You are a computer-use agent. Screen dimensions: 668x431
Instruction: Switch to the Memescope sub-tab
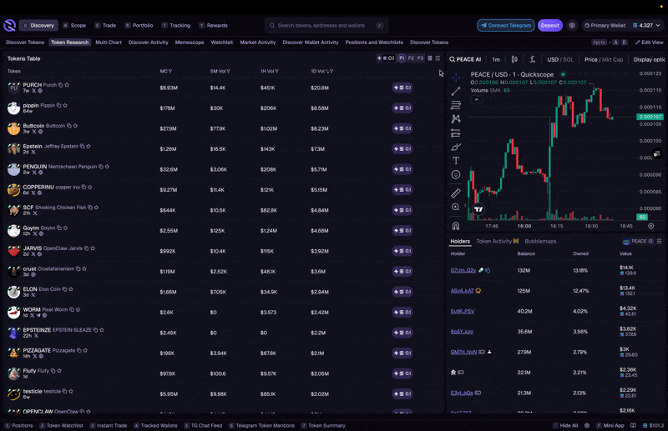coord(190,43)
